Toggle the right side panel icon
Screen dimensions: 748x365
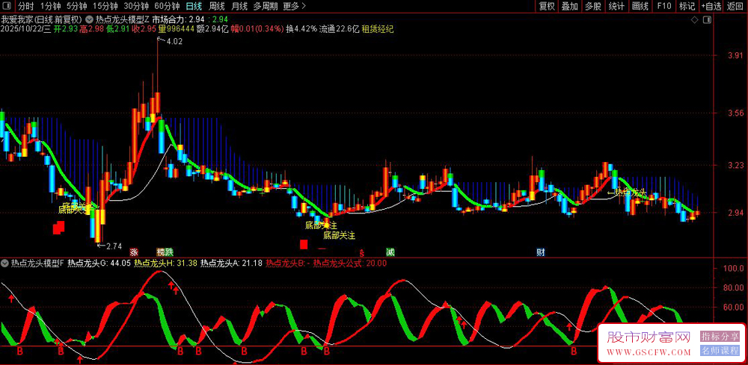click(708, 20)
